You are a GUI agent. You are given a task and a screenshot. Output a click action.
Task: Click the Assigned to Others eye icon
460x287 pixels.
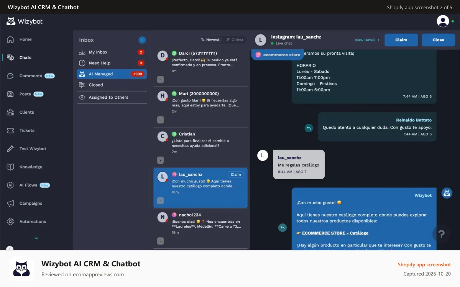[x=82, y=98]
